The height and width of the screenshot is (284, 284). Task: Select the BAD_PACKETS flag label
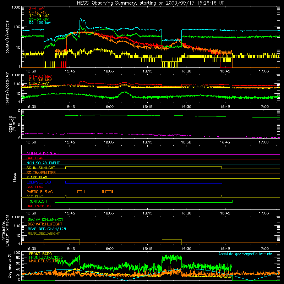point(39,206)
